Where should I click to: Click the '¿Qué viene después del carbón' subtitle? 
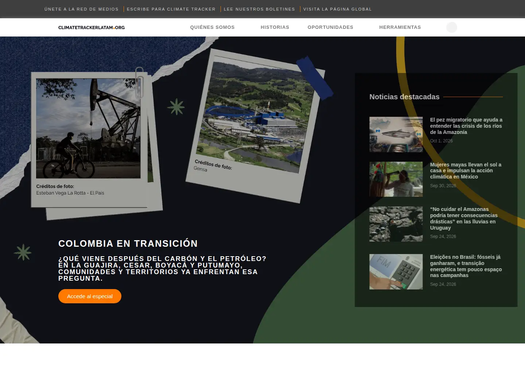(162, 268)
